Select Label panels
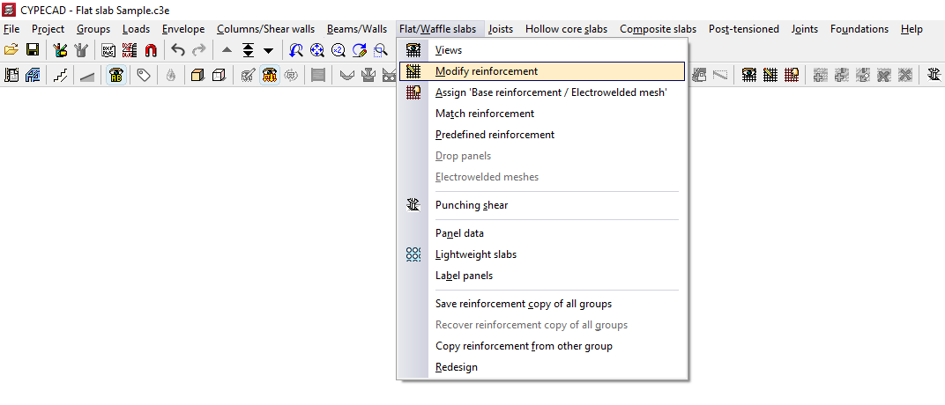Image resolution: width=945 pixels, height=405 pixels. coord(541,275)
